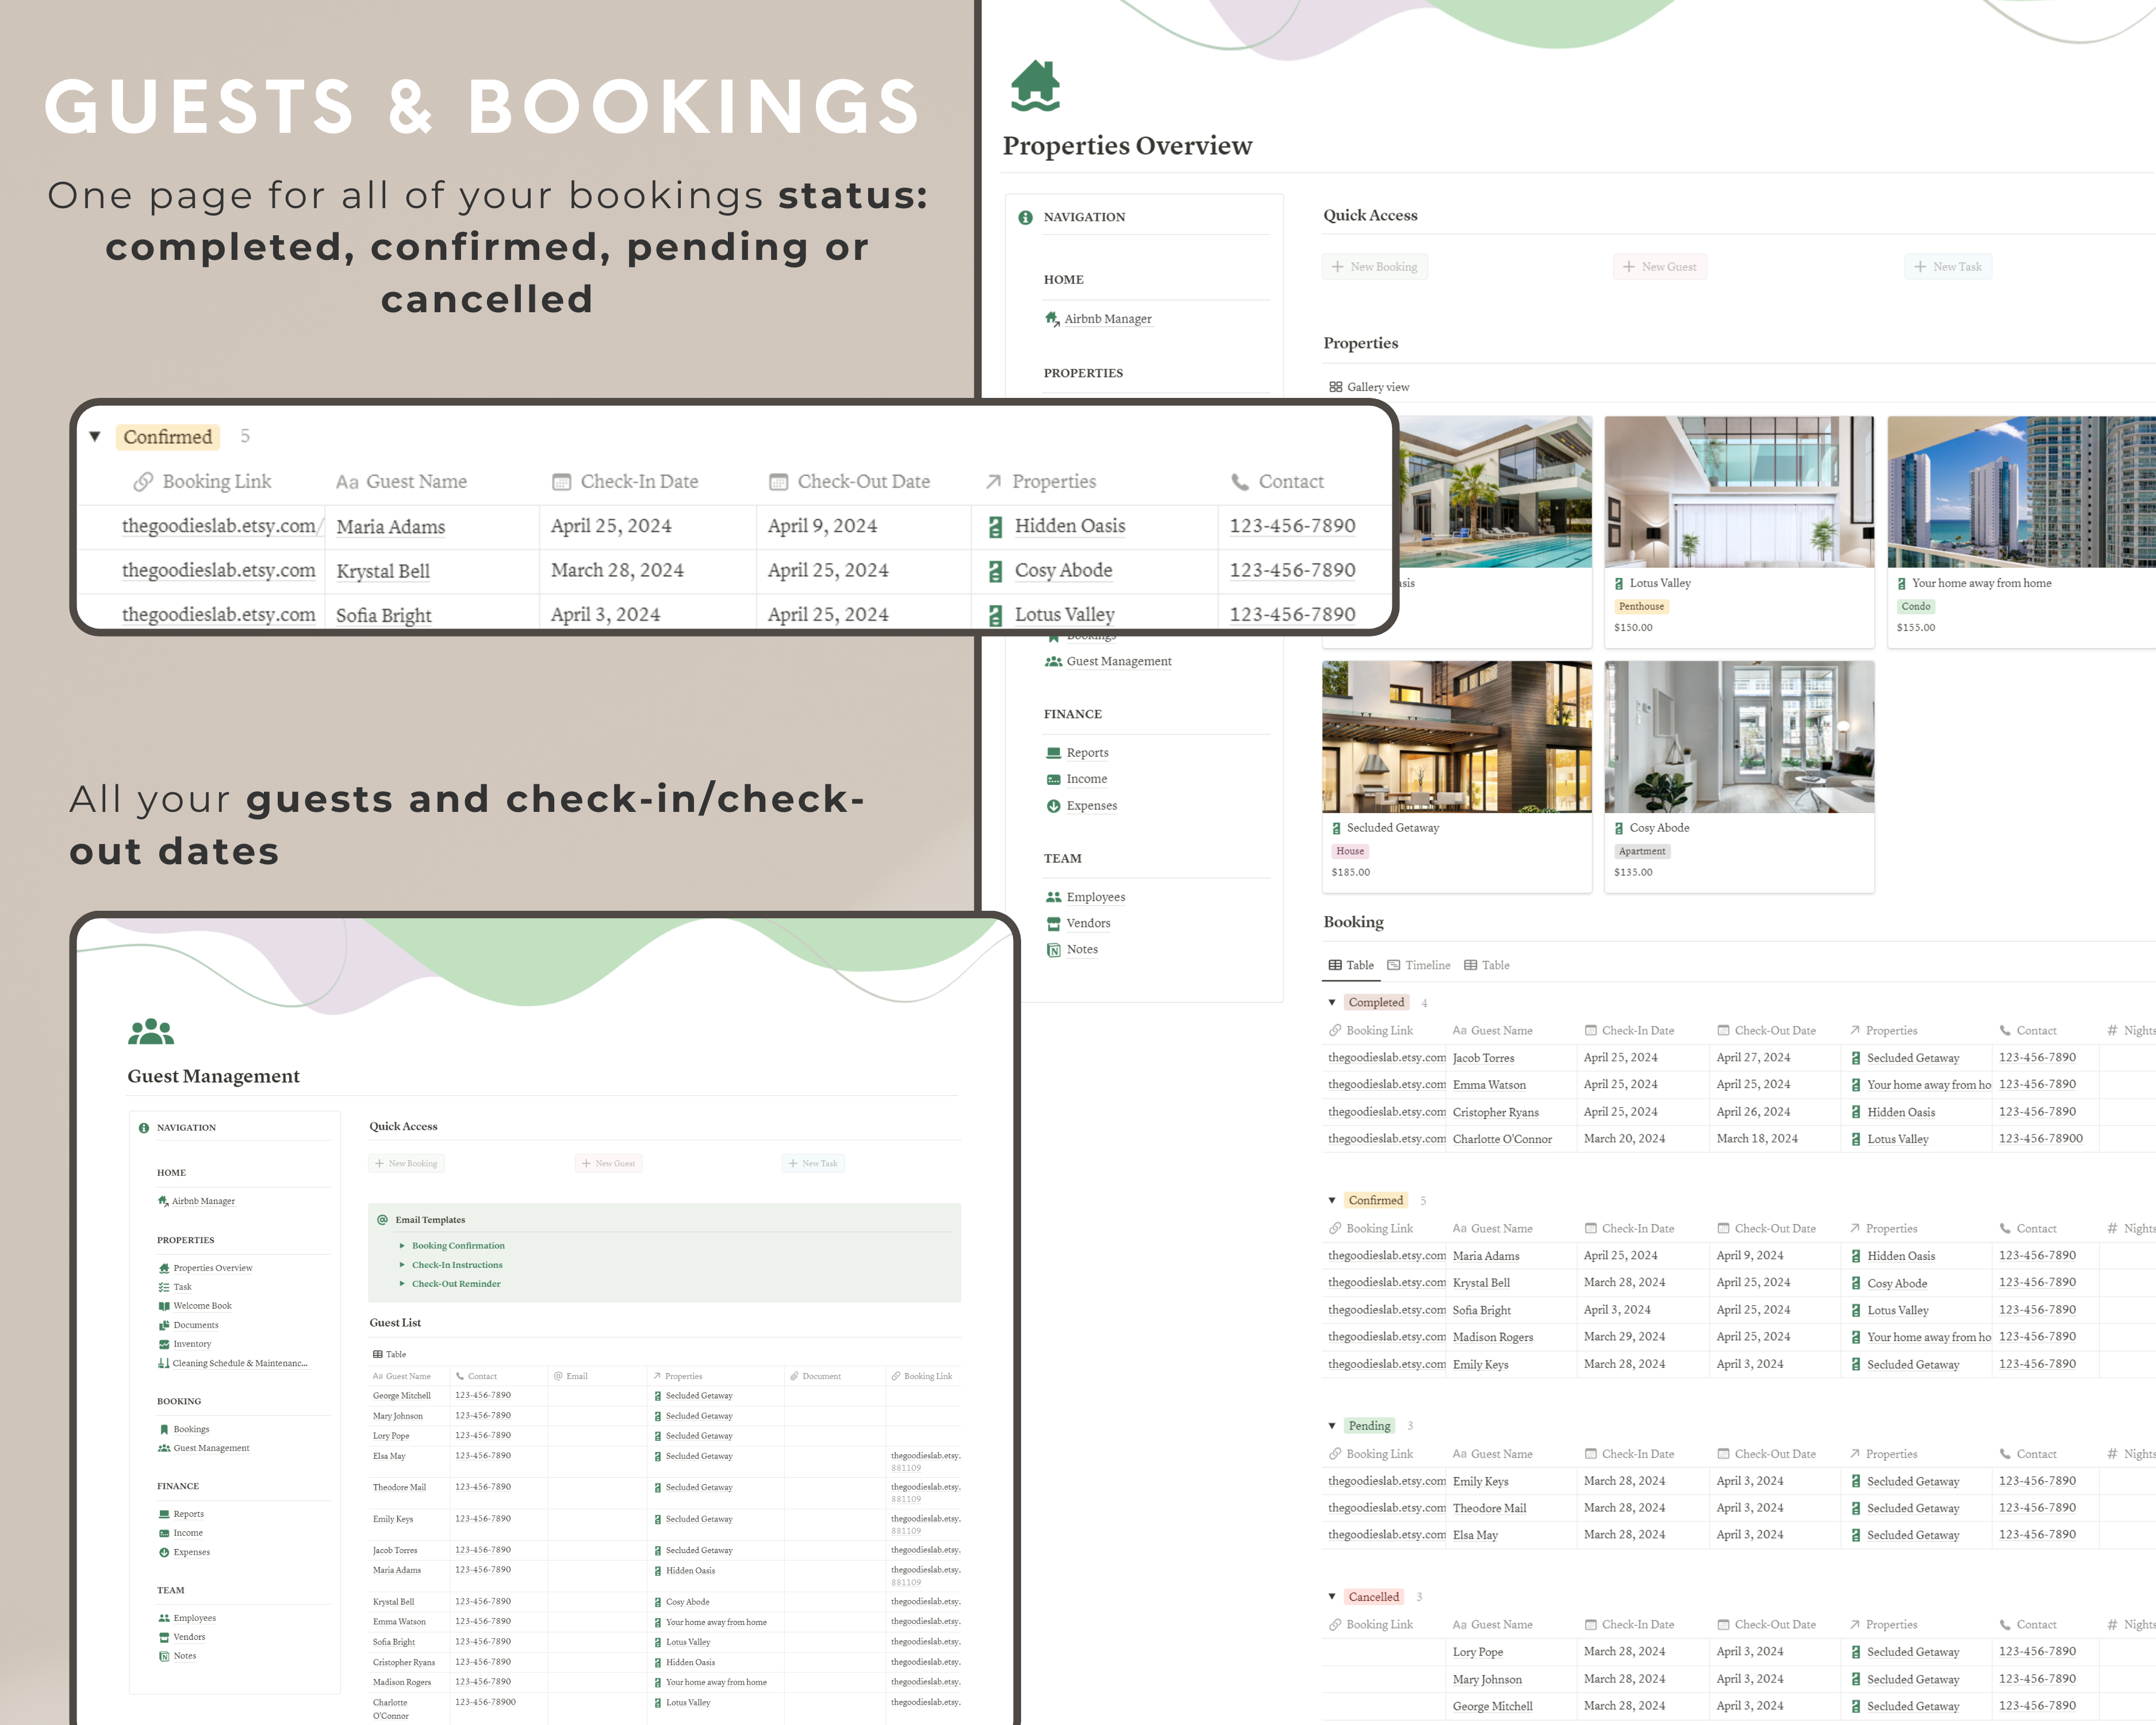
Task: Click the plus icon on the Properties Overview New Booking button
Action: (x=1337, y=266)
